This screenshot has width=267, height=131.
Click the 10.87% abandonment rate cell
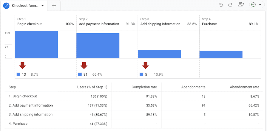[254, 115]
